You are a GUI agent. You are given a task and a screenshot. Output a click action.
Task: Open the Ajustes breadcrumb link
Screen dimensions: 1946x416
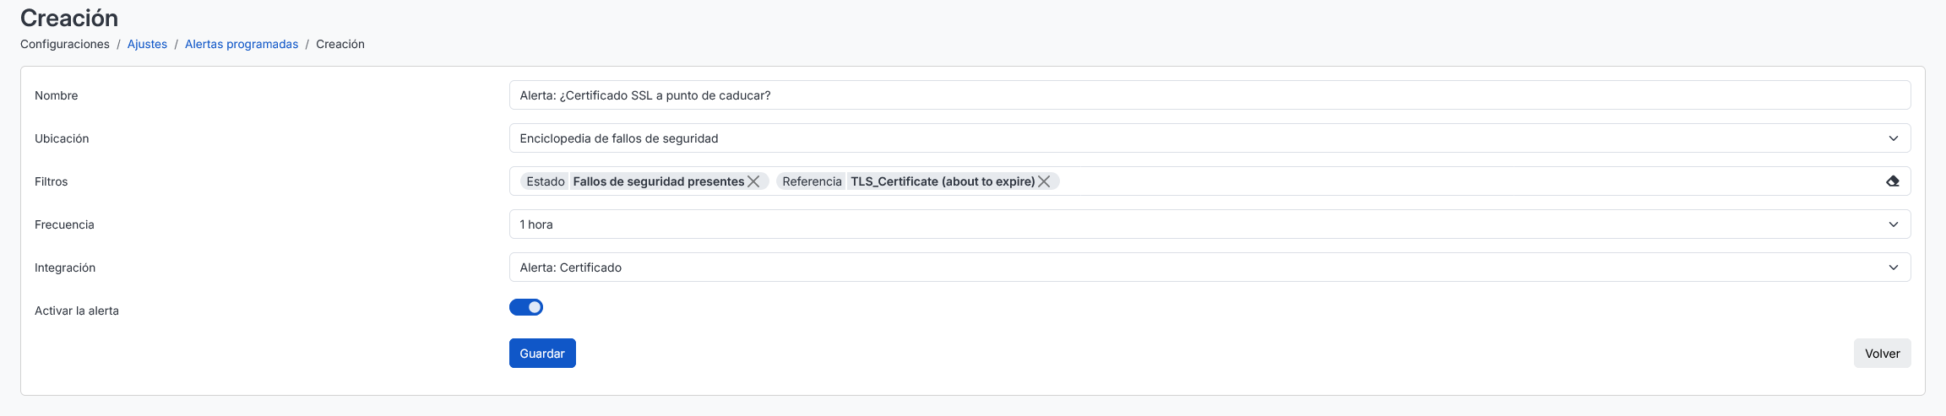pos(147,44)
